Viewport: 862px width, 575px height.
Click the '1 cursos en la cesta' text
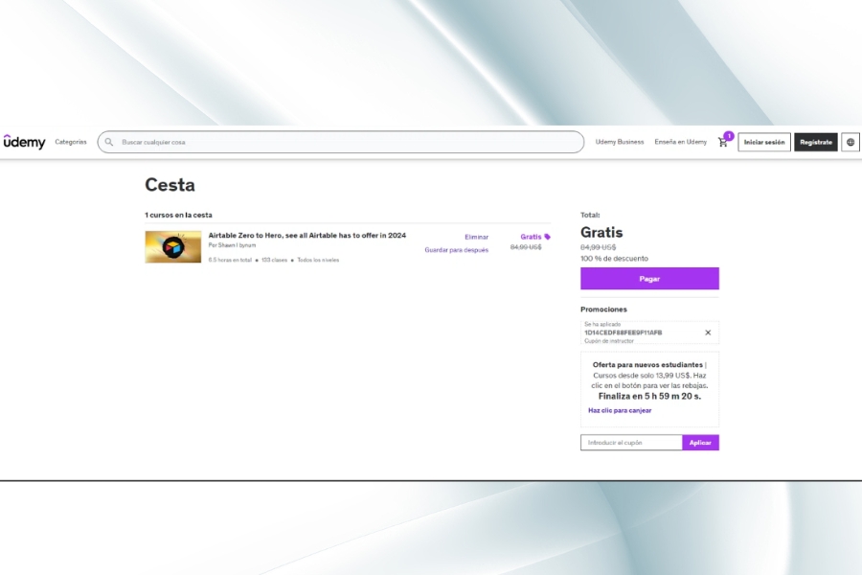pos(179,215)
